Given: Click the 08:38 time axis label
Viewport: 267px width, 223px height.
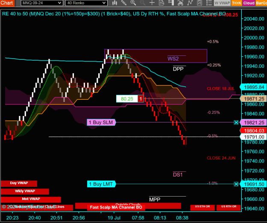Looking at the screenshot, I should tap(182, 218).
